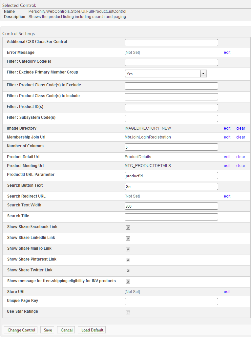251x337 pixels.
Task: Toggle Show Share Facebook Link checkbox
Action: [128, 228]
